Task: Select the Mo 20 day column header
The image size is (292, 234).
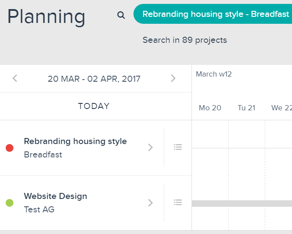Action: click(210, 108)
